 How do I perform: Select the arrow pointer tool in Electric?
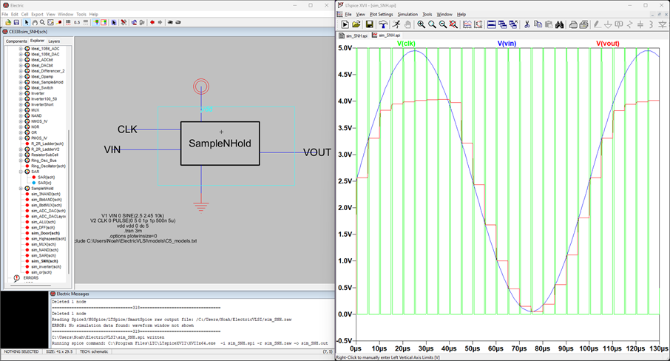coord(27,22)
